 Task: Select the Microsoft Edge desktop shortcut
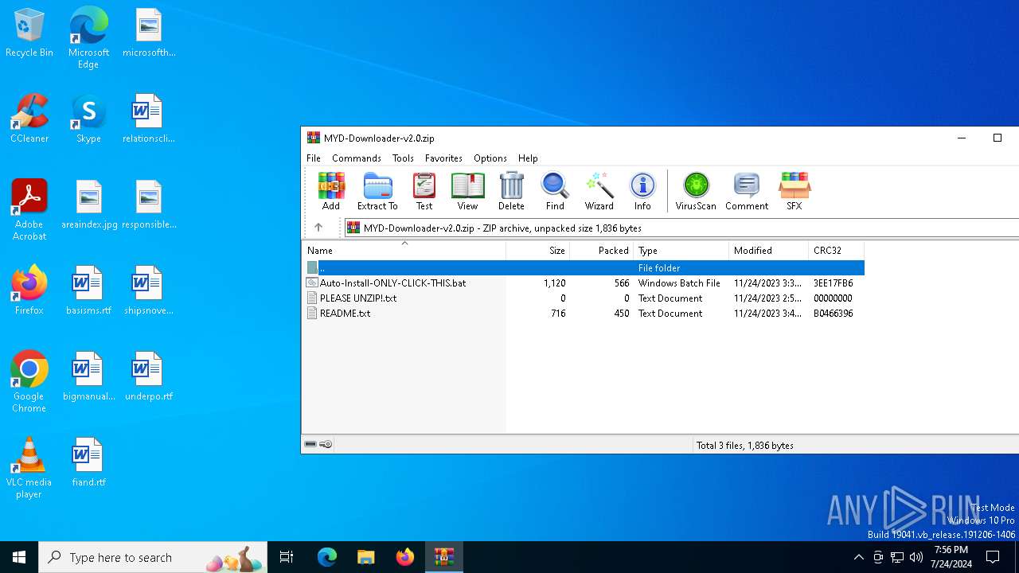tap(88, 38)
